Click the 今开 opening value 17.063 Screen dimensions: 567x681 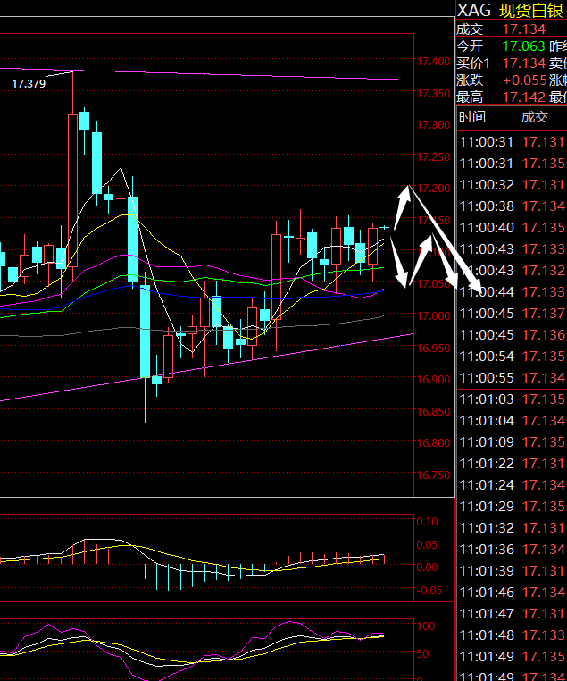(523, 46)
